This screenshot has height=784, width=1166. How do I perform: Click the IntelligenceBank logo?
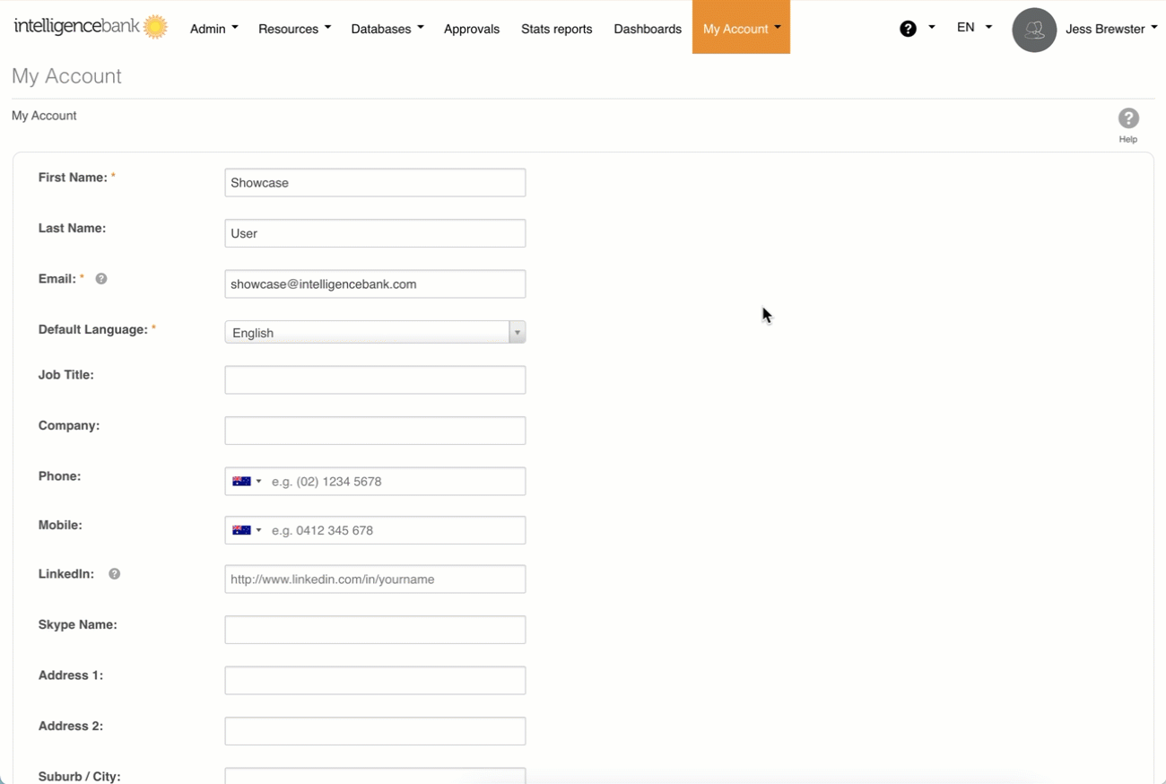click(91, 27)
